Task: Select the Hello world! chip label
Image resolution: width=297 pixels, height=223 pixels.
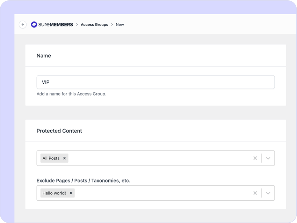Action: (x=54, y=193)
